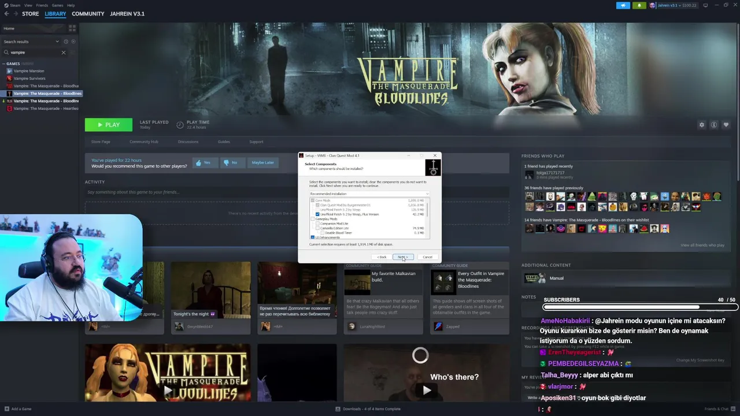Image resolution: width=740 pixels, height=416 pixels.
Task: Toggle Gameplay Mods checkbox
Action: [x=313, y=219]
